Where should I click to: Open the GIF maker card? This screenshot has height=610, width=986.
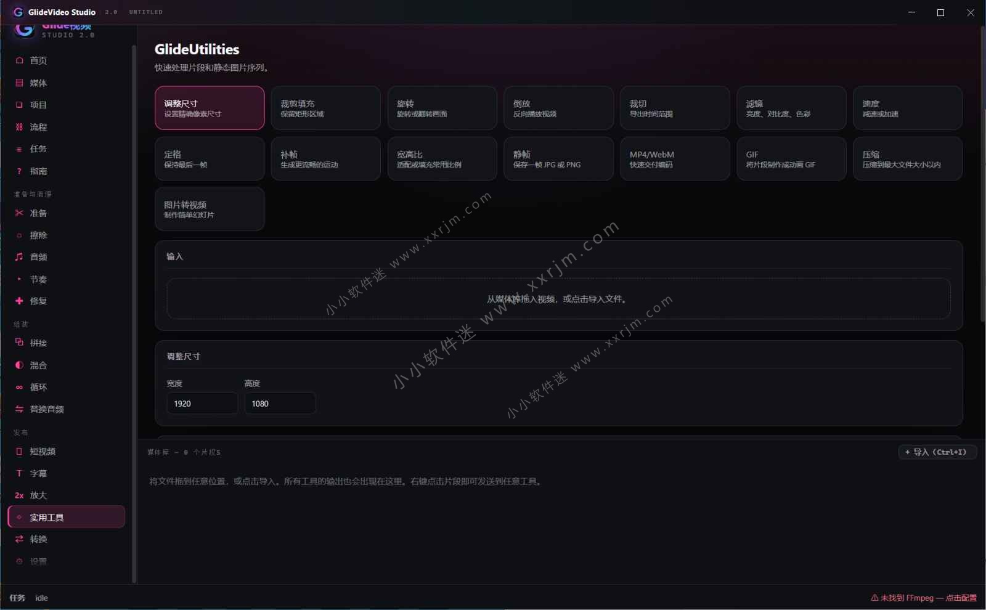792,158
